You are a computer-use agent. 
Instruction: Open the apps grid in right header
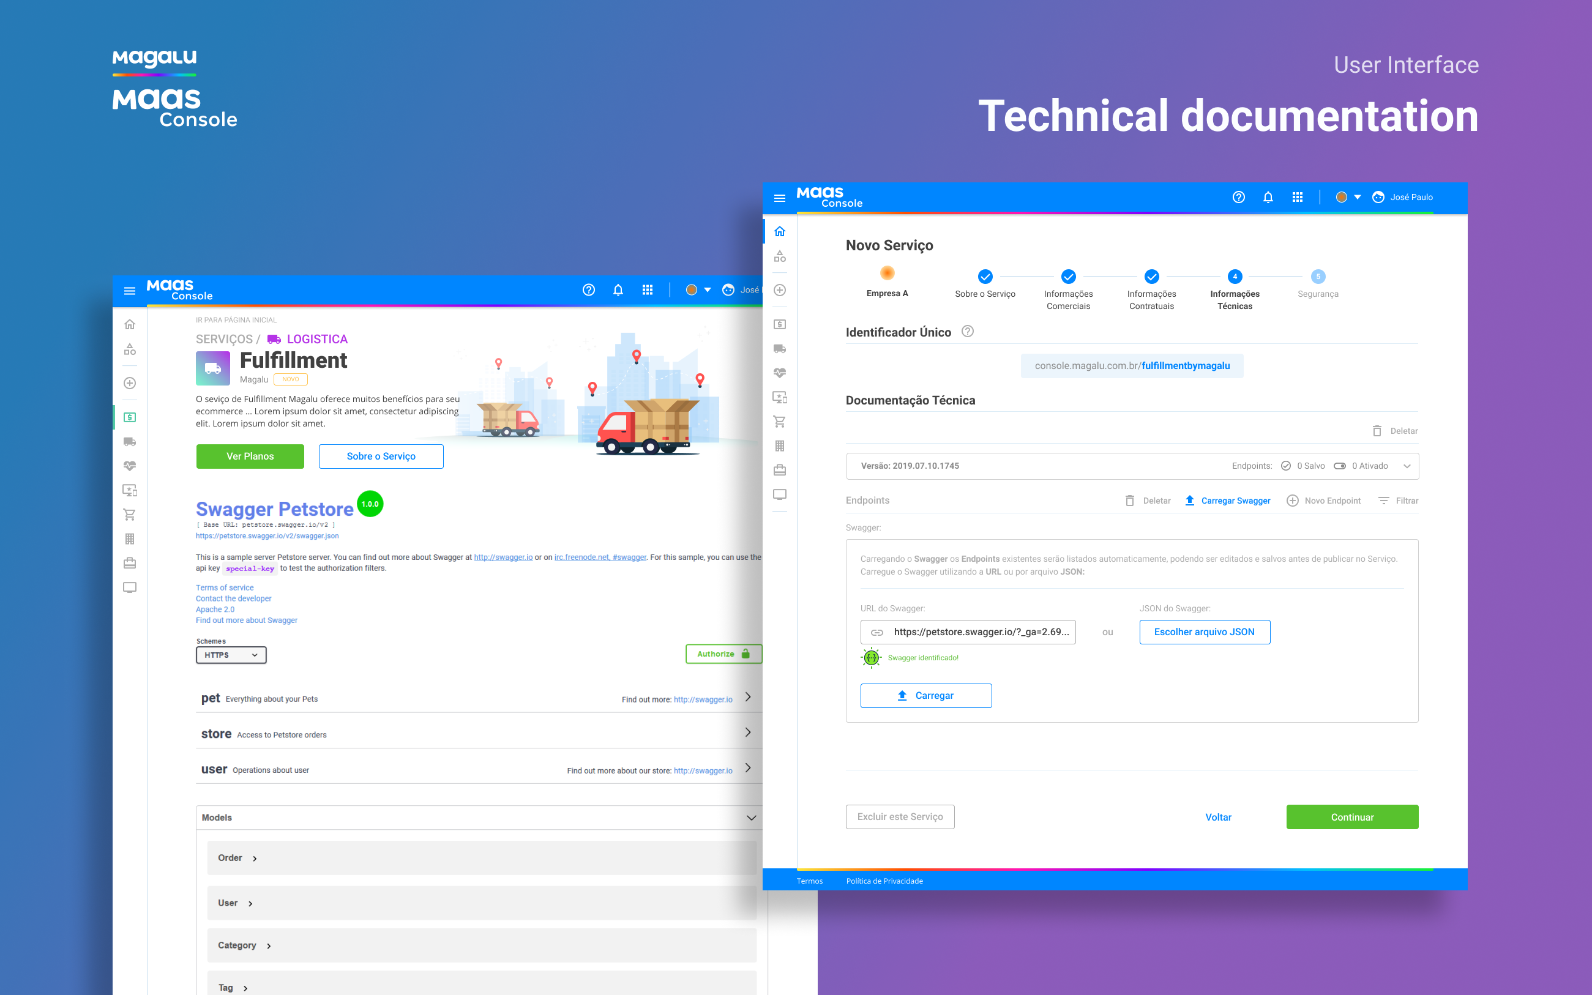click(1297, 198)
